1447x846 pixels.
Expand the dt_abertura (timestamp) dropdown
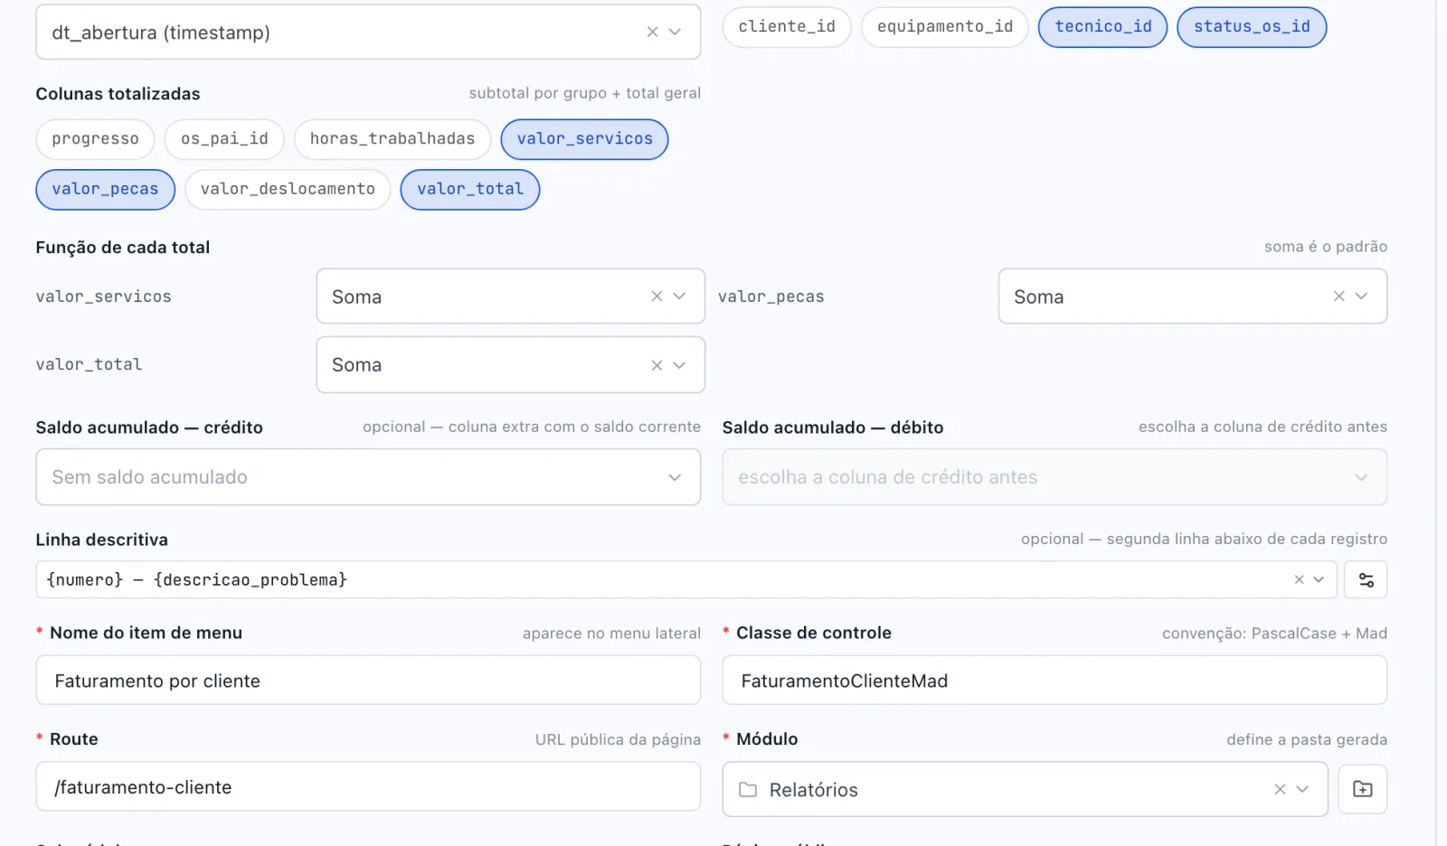675,32
